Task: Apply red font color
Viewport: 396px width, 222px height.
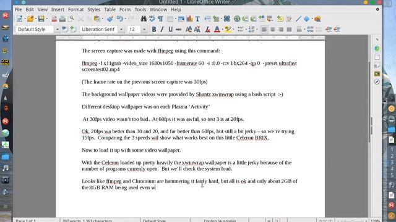Action: point(217,29)
